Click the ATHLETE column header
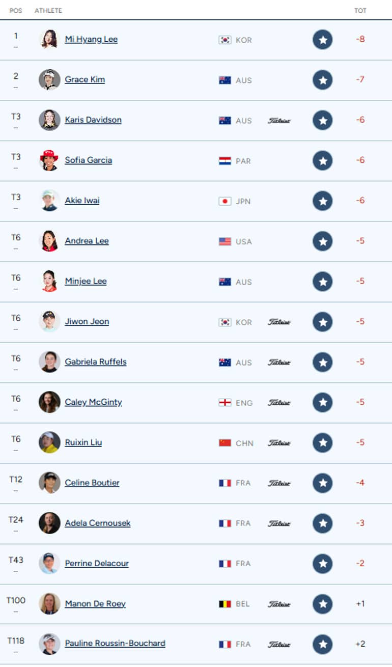The image size is (392, 667). pyautogui.click(x=48, y=11)
